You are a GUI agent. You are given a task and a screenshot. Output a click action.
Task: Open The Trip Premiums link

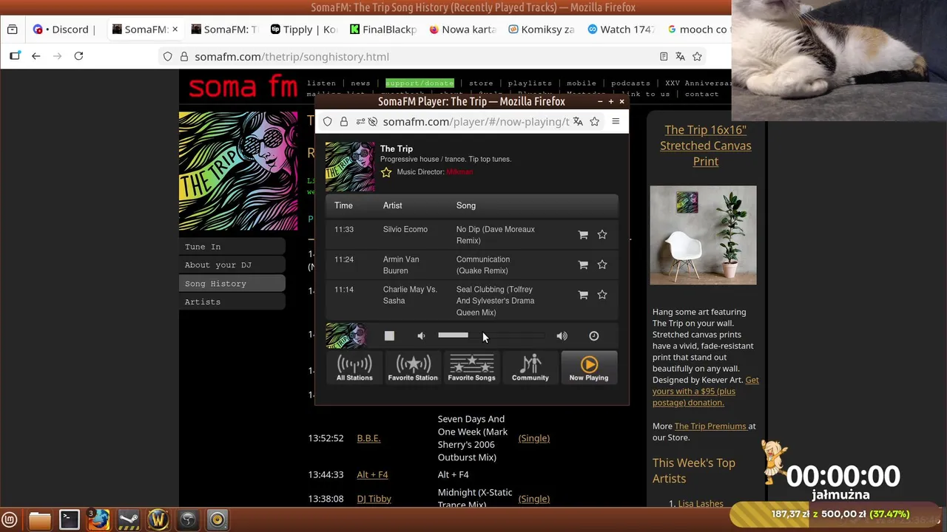click(x=710, y=426)
